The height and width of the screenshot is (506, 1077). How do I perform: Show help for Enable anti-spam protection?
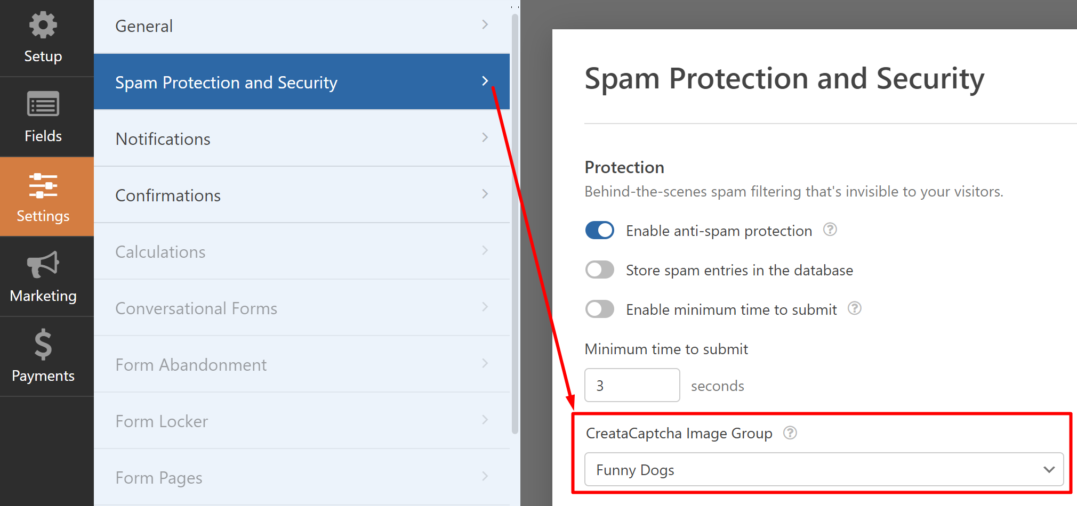click(830, 230)
